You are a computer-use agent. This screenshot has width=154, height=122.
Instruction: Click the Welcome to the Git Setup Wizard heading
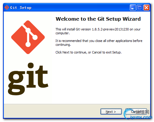[98, 19]
